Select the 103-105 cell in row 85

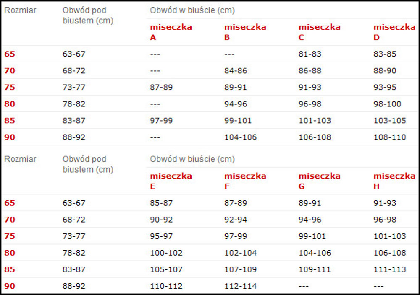tap(390, 121)
